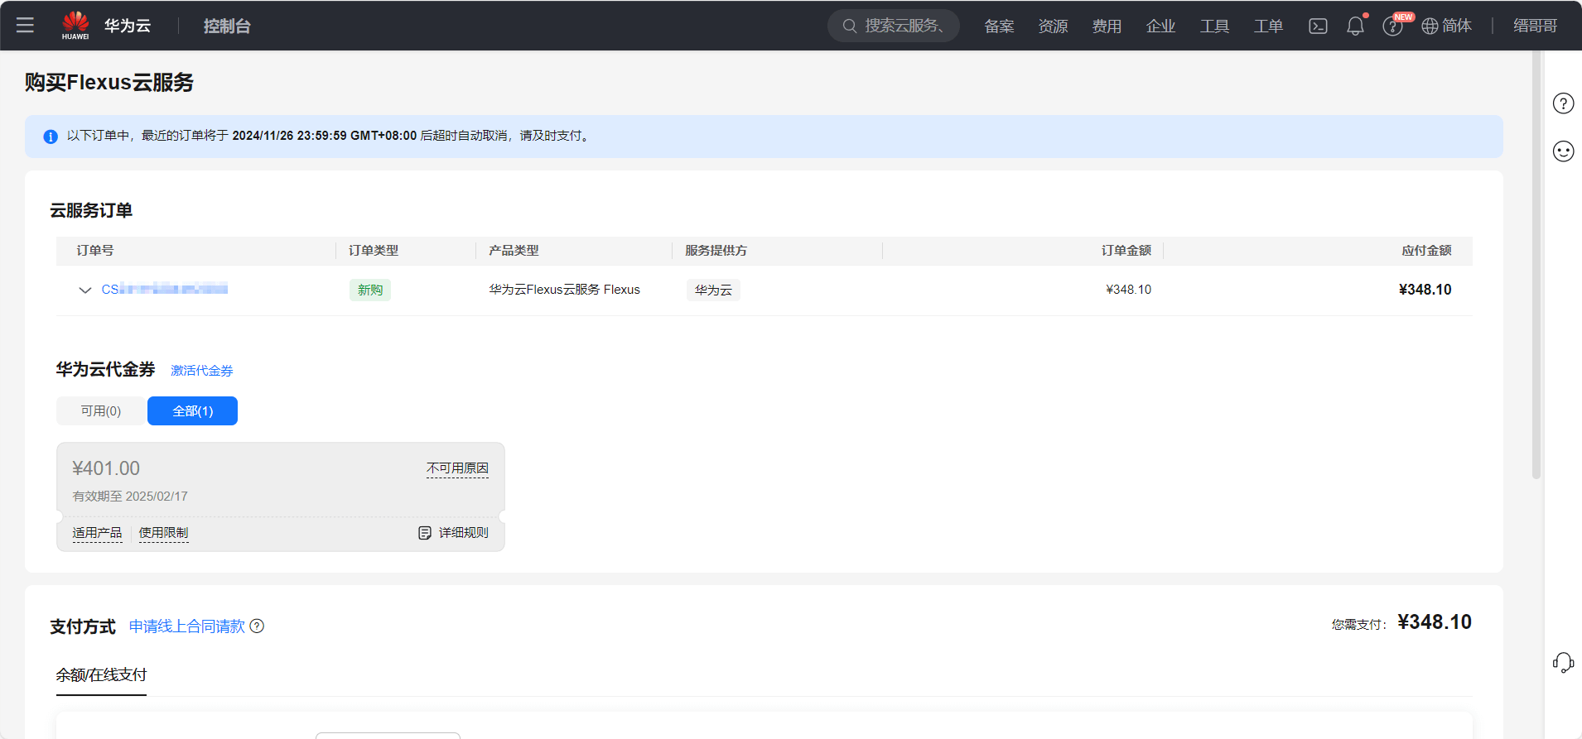The image size is (1582, 739).
Task: Click the 申请线上合同请款 link
Action: click(x=187, y=626)
